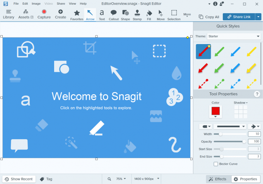This screenshot has width=263, height=184.
Task: Click the Copy All button
Action: [209, 17]
